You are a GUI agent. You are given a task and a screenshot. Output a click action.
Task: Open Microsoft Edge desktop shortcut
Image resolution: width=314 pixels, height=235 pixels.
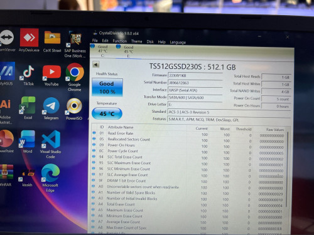pos(50,178)
